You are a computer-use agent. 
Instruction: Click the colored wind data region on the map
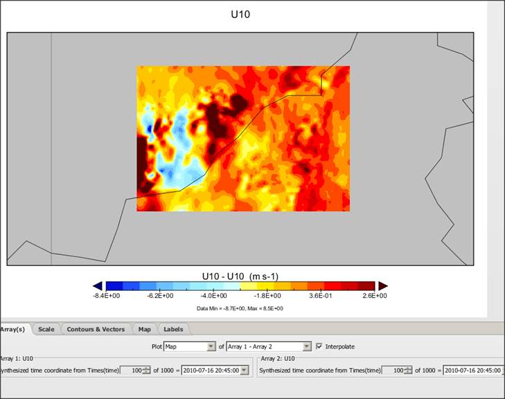click(242, 139)
